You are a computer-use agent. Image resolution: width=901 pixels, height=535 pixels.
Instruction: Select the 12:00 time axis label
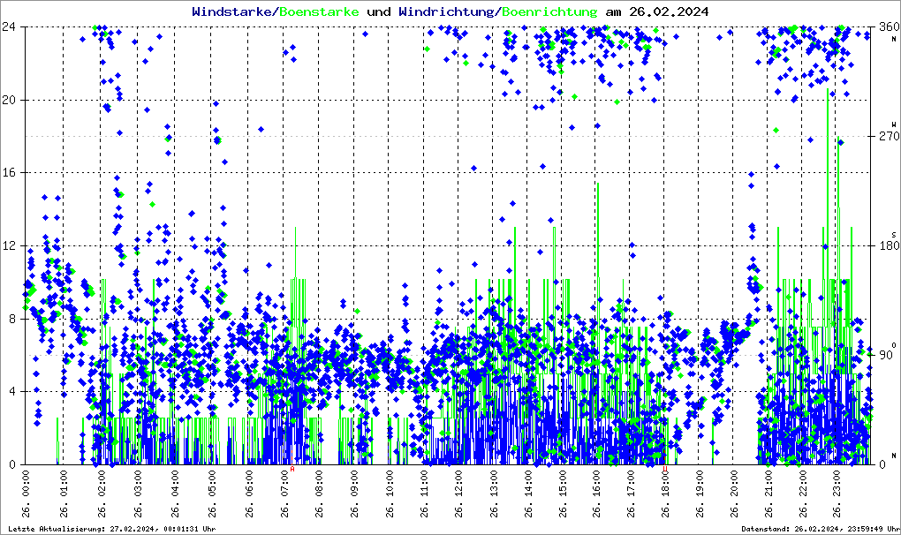click(x=458, y=494)
